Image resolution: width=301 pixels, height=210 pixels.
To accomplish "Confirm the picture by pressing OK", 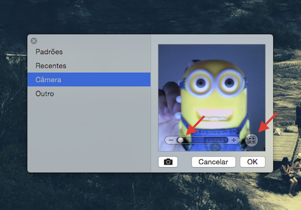I will pyautogui.click(x=252, y=162).
